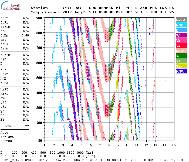
Task: Click the RSF value under P1
Action: click(x=119, y=12)
